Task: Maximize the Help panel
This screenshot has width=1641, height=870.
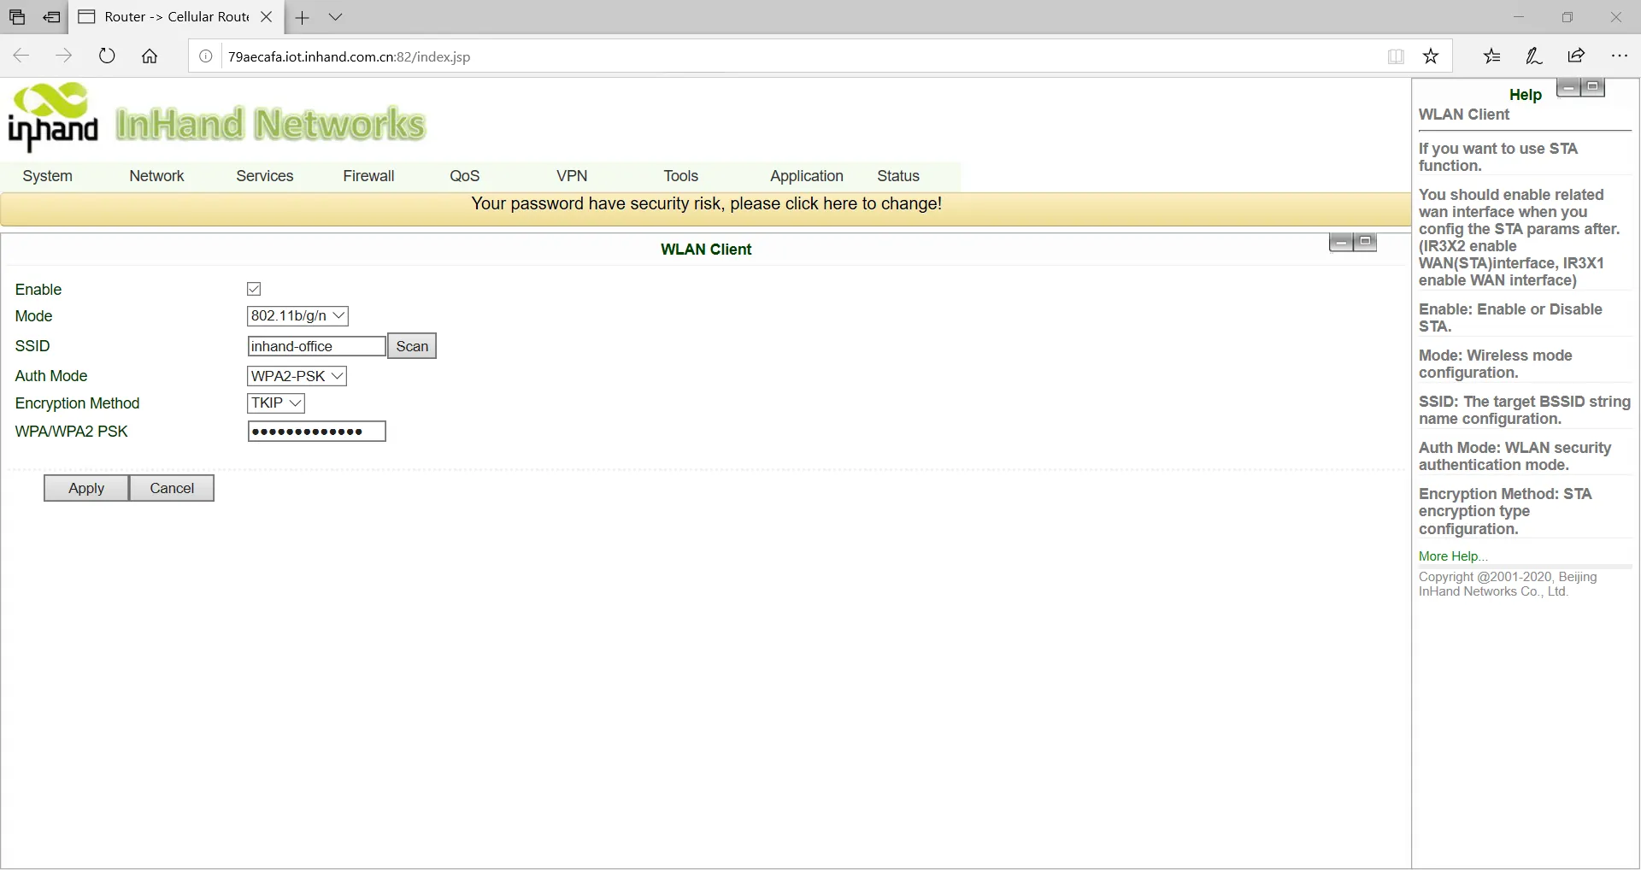Action: pyautogui.click(x=1592, y=87)
